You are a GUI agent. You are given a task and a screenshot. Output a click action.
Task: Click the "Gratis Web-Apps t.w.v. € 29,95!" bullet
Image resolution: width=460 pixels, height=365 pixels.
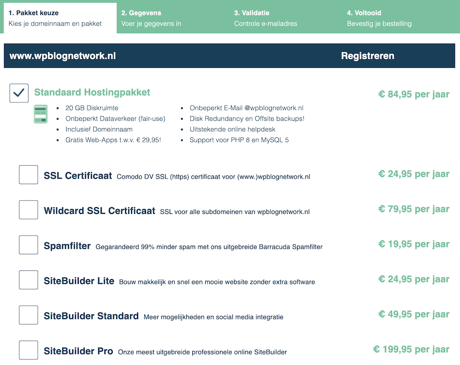click(x=112, y=140)
